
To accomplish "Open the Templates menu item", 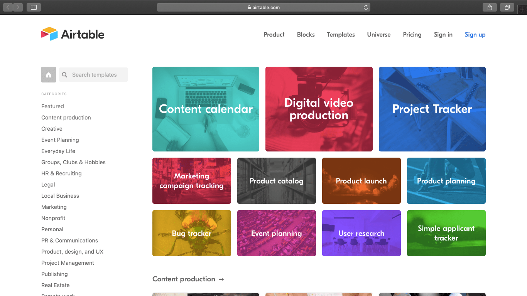I will click(x=341, y=35).
